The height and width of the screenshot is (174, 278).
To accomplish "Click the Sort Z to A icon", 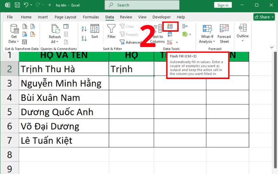I will pos(84,38).
